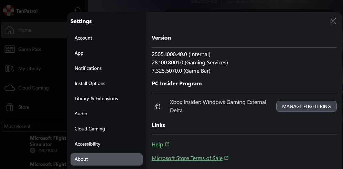Viewport: 343px width, 169px height.
Task: Open the Most Recent sort dropdown
Action: (x=34, y=126)
